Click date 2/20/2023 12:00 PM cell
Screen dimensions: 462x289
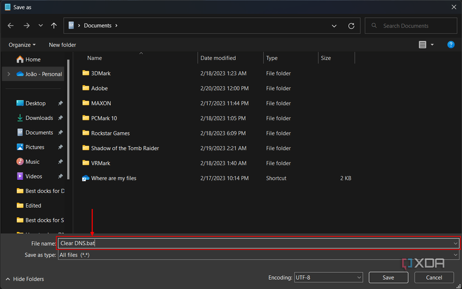[225, 88]
